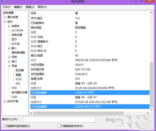Image resolution: width=156 pixels, height=131 pixels.
Task: Open the 查看(V) menu
Action: click(x=30, y=7)
